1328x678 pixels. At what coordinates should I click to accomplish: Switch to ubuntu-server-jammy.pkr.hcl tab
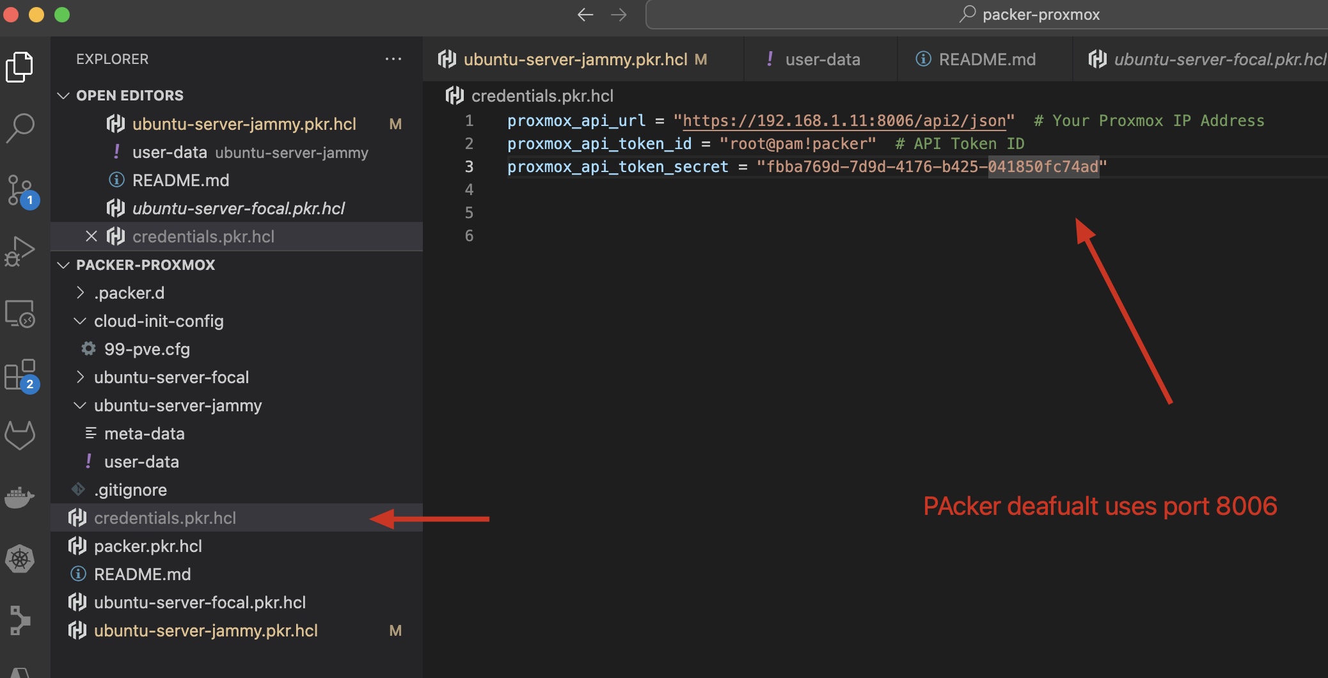[x=583, y=59]
